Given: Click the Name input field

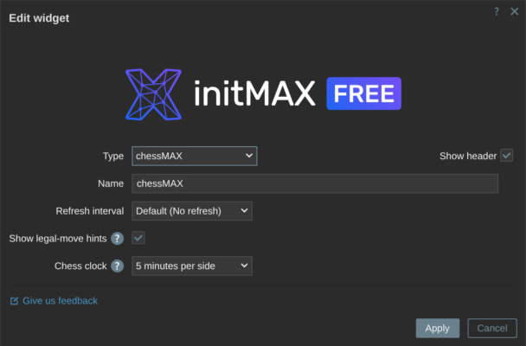Looking at the screenshot, I should click(315, 183).
